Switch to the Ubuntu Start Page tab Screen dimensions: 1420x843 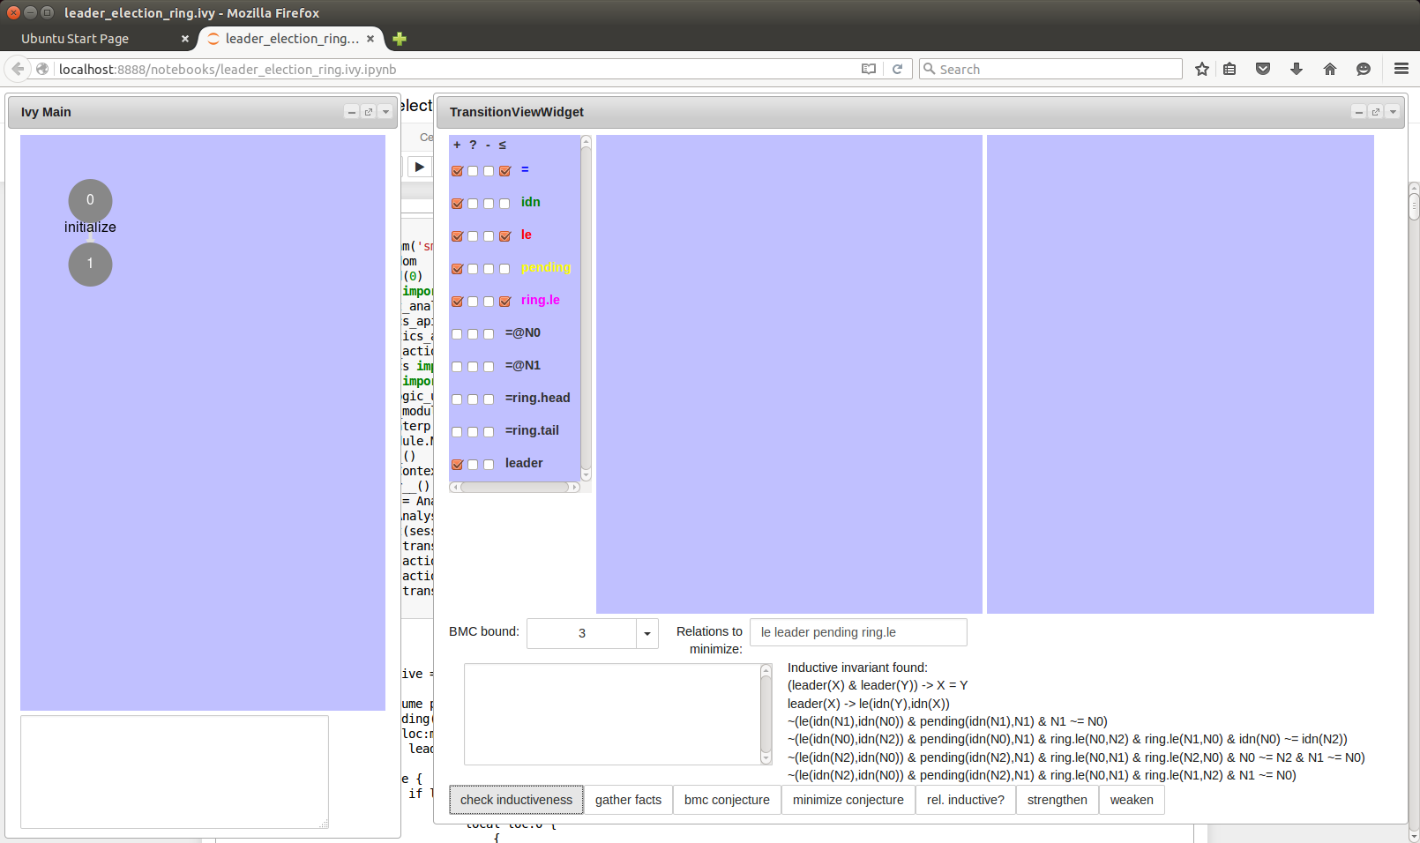tap(75, 39)
